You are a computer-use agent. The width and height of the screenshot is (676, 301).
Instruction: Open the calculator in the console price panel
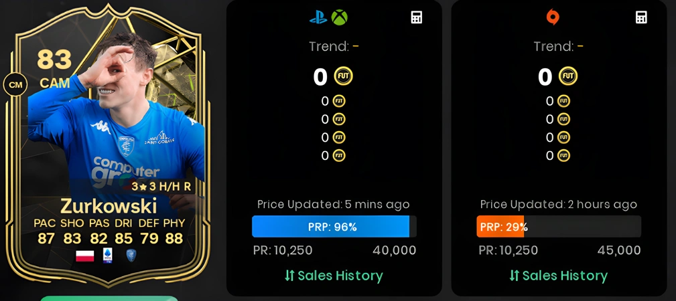417,17
